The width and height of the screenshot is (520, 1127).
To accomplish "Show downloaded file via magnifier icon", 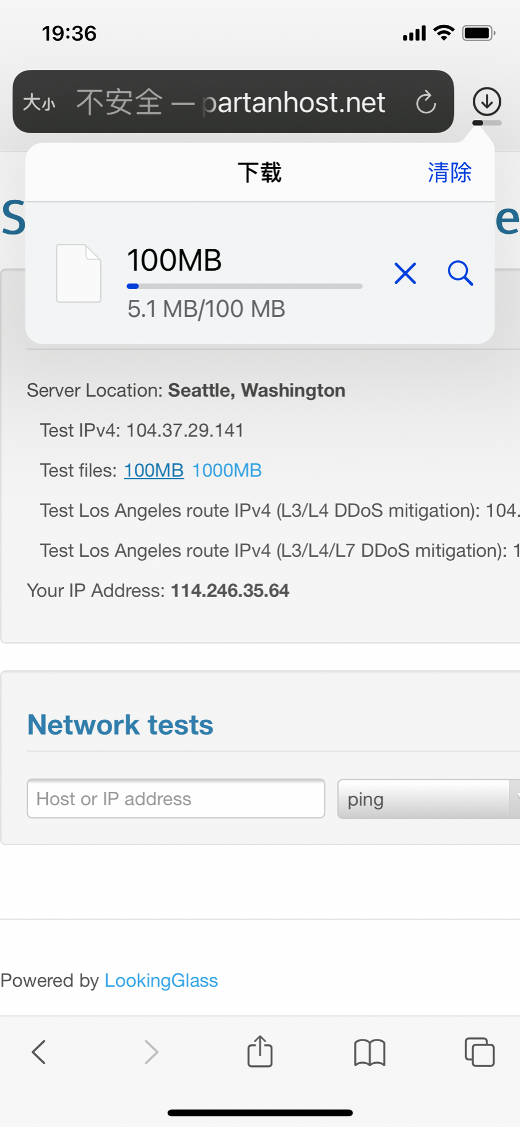I will (460, 273).
